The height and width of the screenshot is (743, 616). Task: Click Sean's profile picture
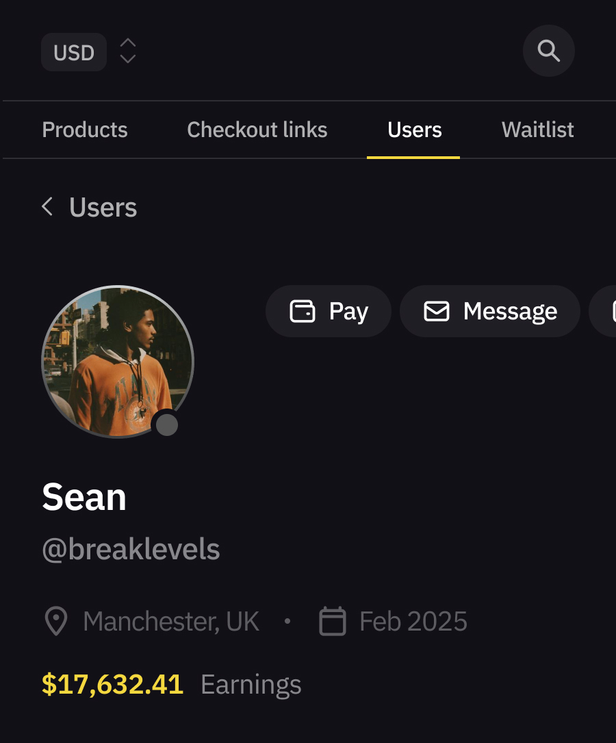pyautogui.click(x=118, y=361)
